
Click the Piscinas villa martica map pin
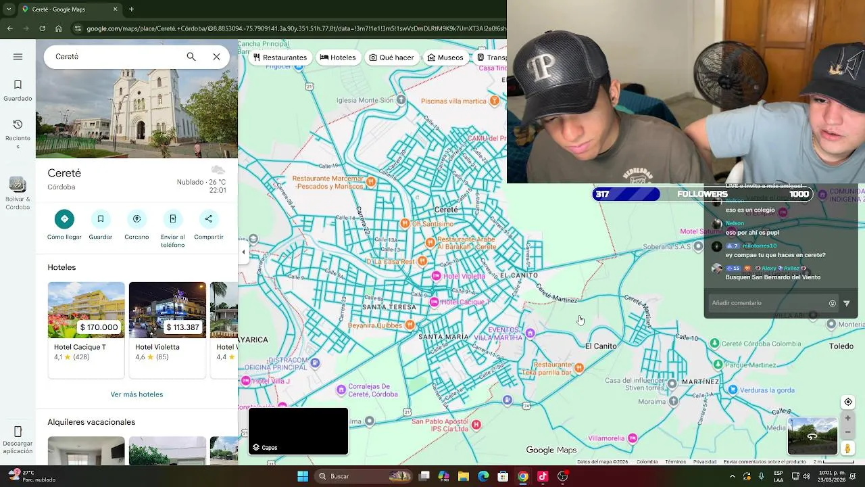(495, 101)
